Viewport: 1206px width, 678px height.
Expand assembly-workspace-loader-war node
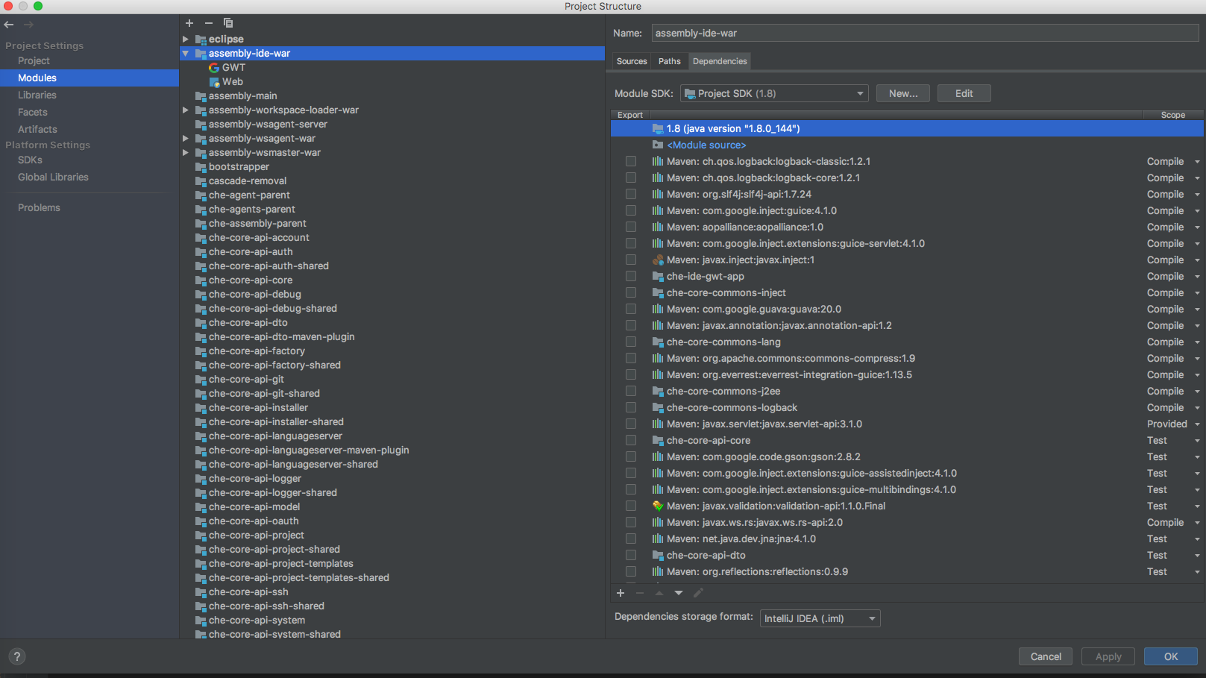pos(186,110)
